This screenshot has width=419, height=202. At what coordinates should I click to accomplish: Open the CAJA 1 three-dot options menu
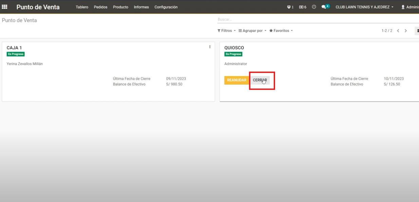(210, 47)
